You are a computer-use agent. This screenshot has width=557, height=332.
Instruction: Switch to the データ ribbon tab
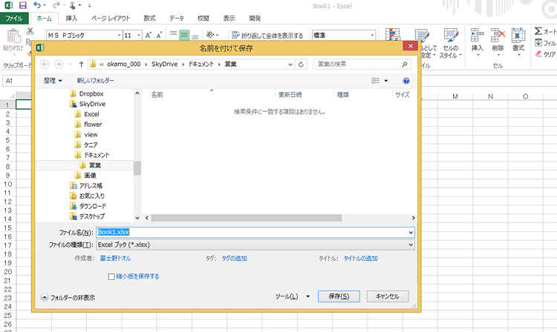(x=177, y=18)
